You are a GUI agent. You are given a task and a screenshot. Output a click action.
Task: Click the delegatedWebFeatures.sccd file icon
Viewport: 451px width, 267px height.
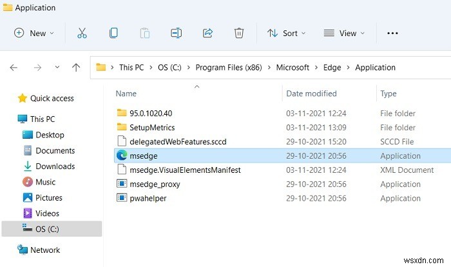click(122, 141)
